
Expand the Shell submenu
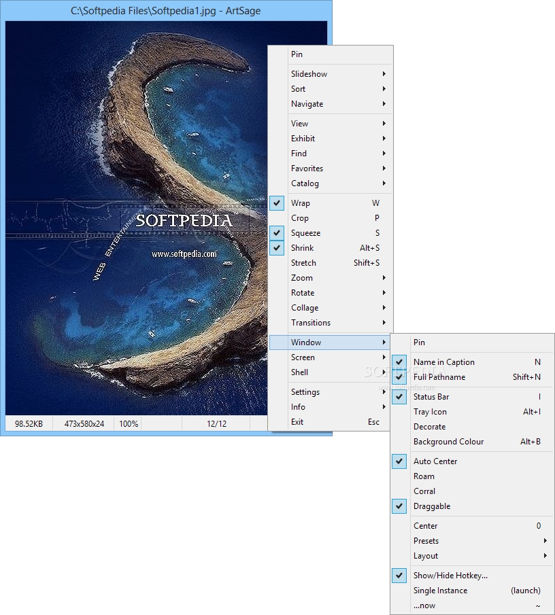click(331, 372)
